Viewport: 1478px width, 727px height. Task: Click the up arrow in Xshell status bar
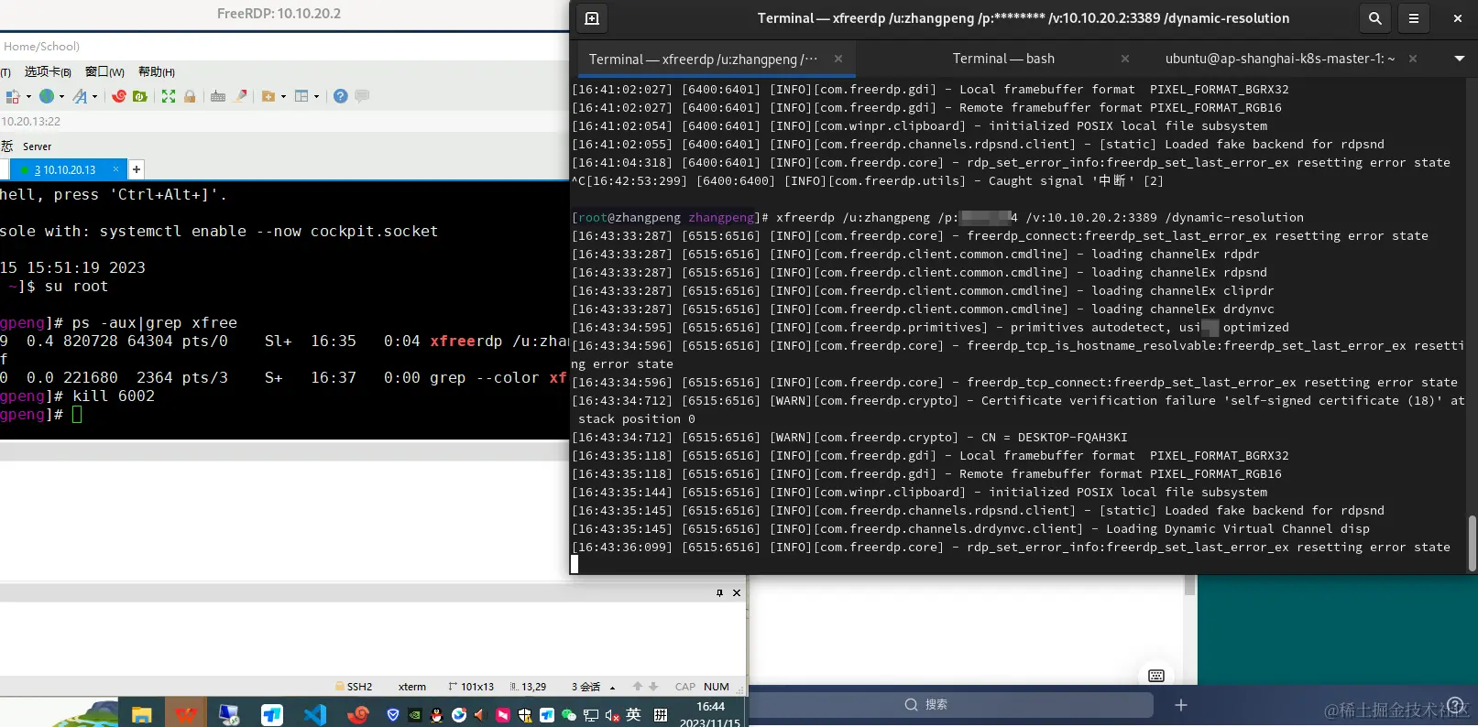tap(638, 687)
